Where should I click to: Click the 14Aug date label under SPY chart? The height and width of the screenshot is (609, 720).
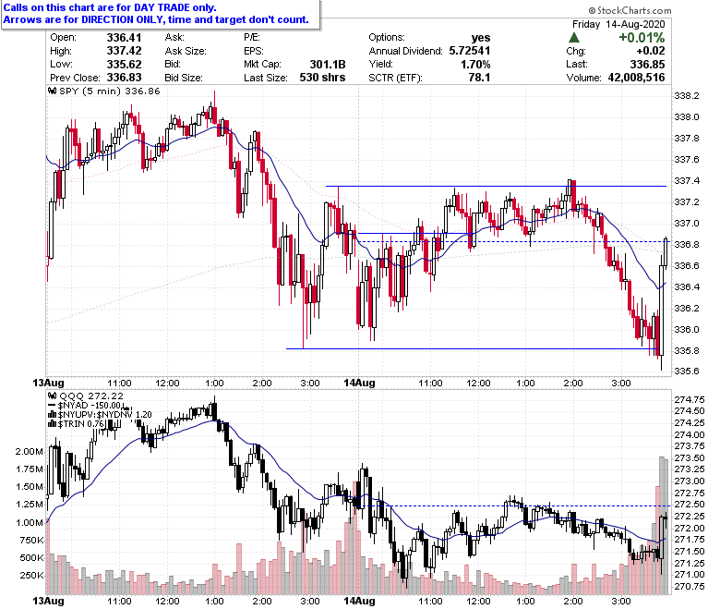[x=360, y=383]
